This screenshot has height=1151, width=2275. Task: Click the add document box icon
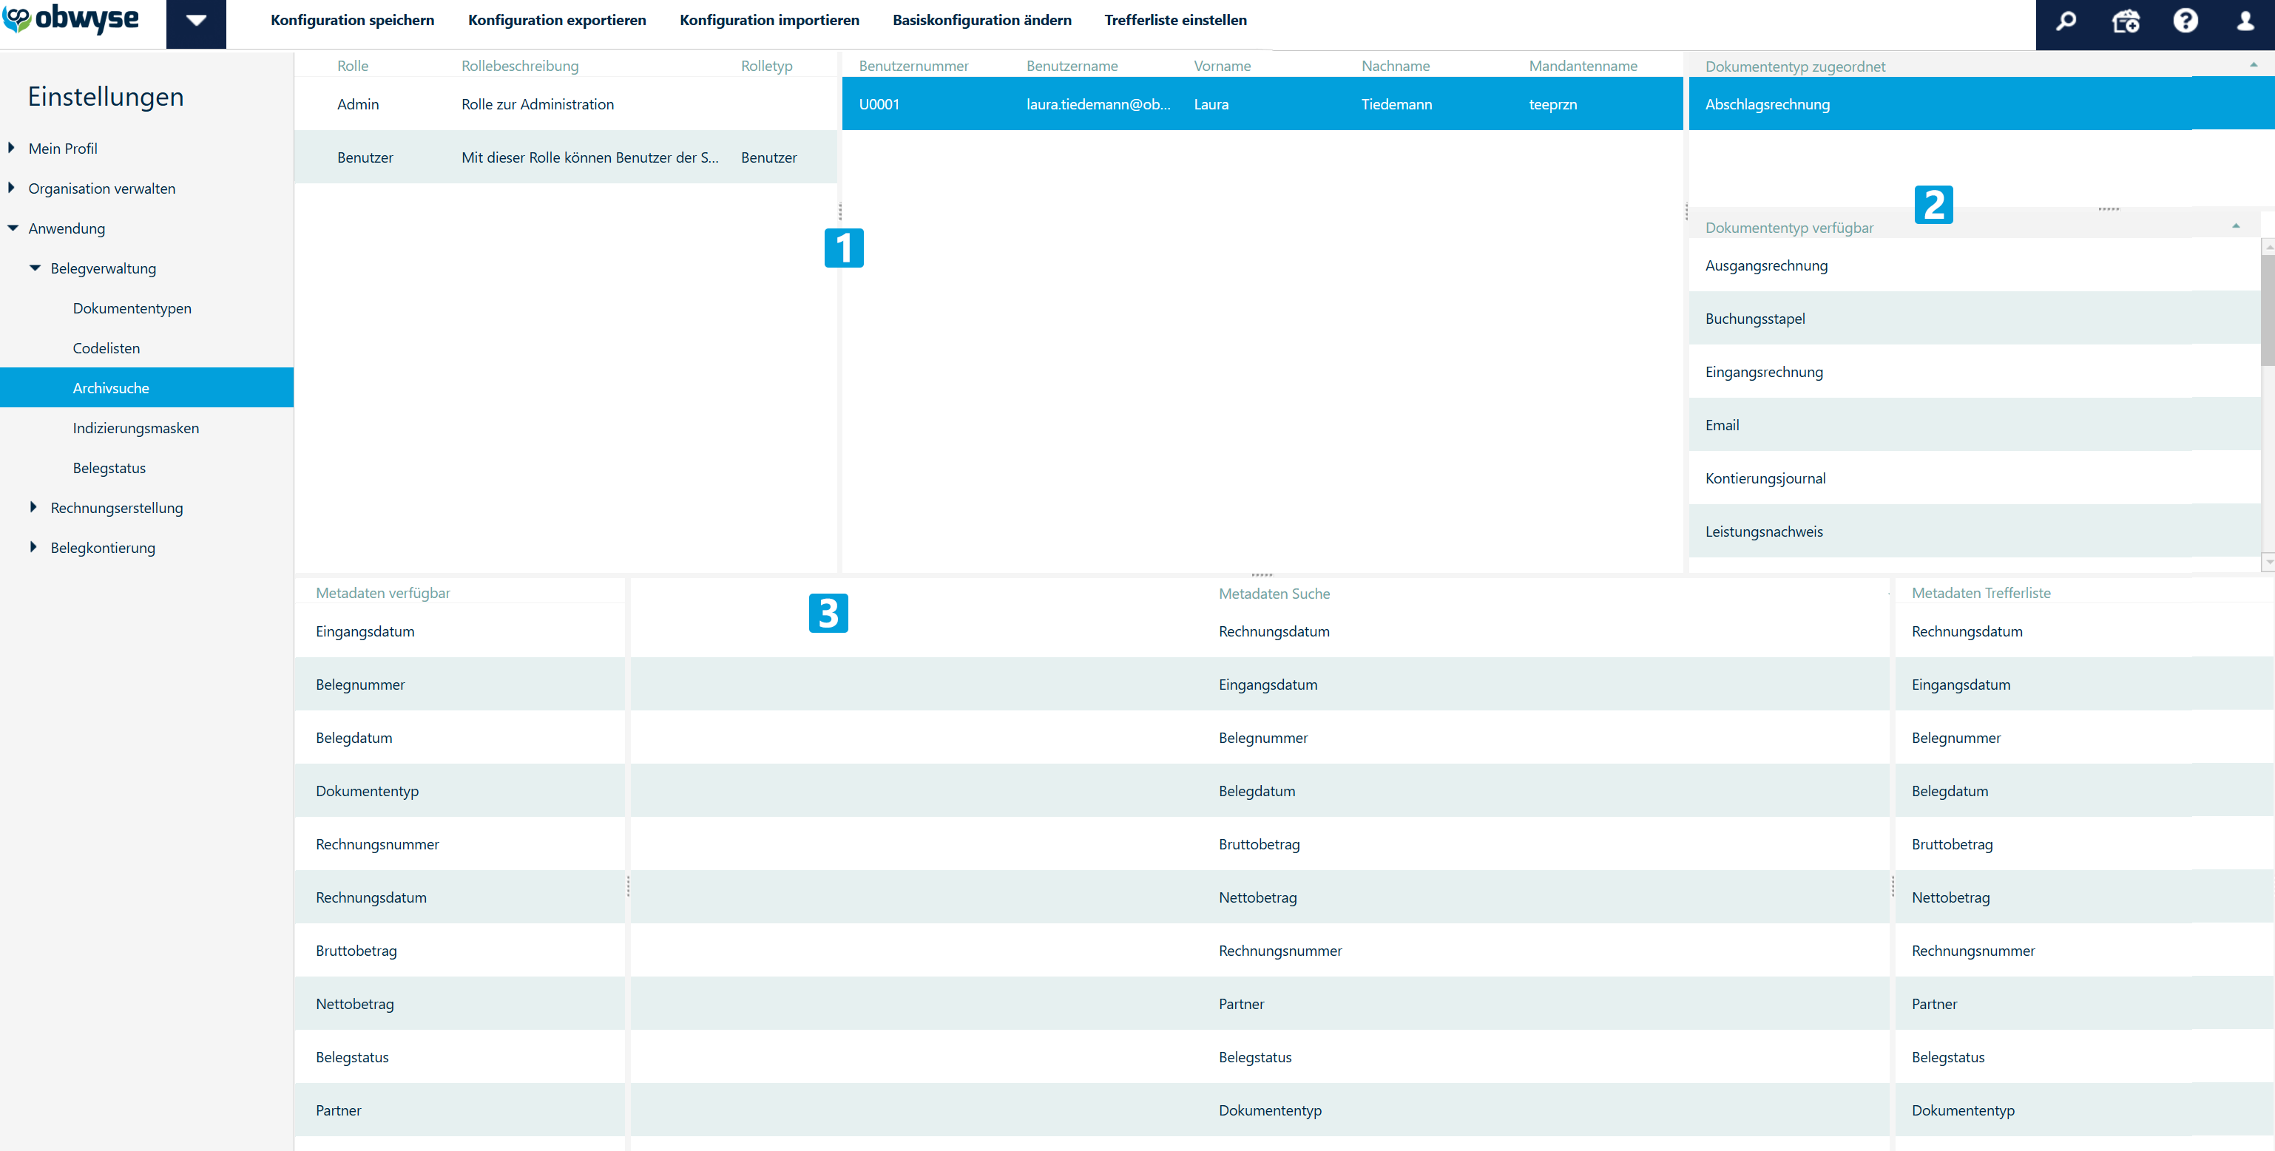click(2125, 21)
